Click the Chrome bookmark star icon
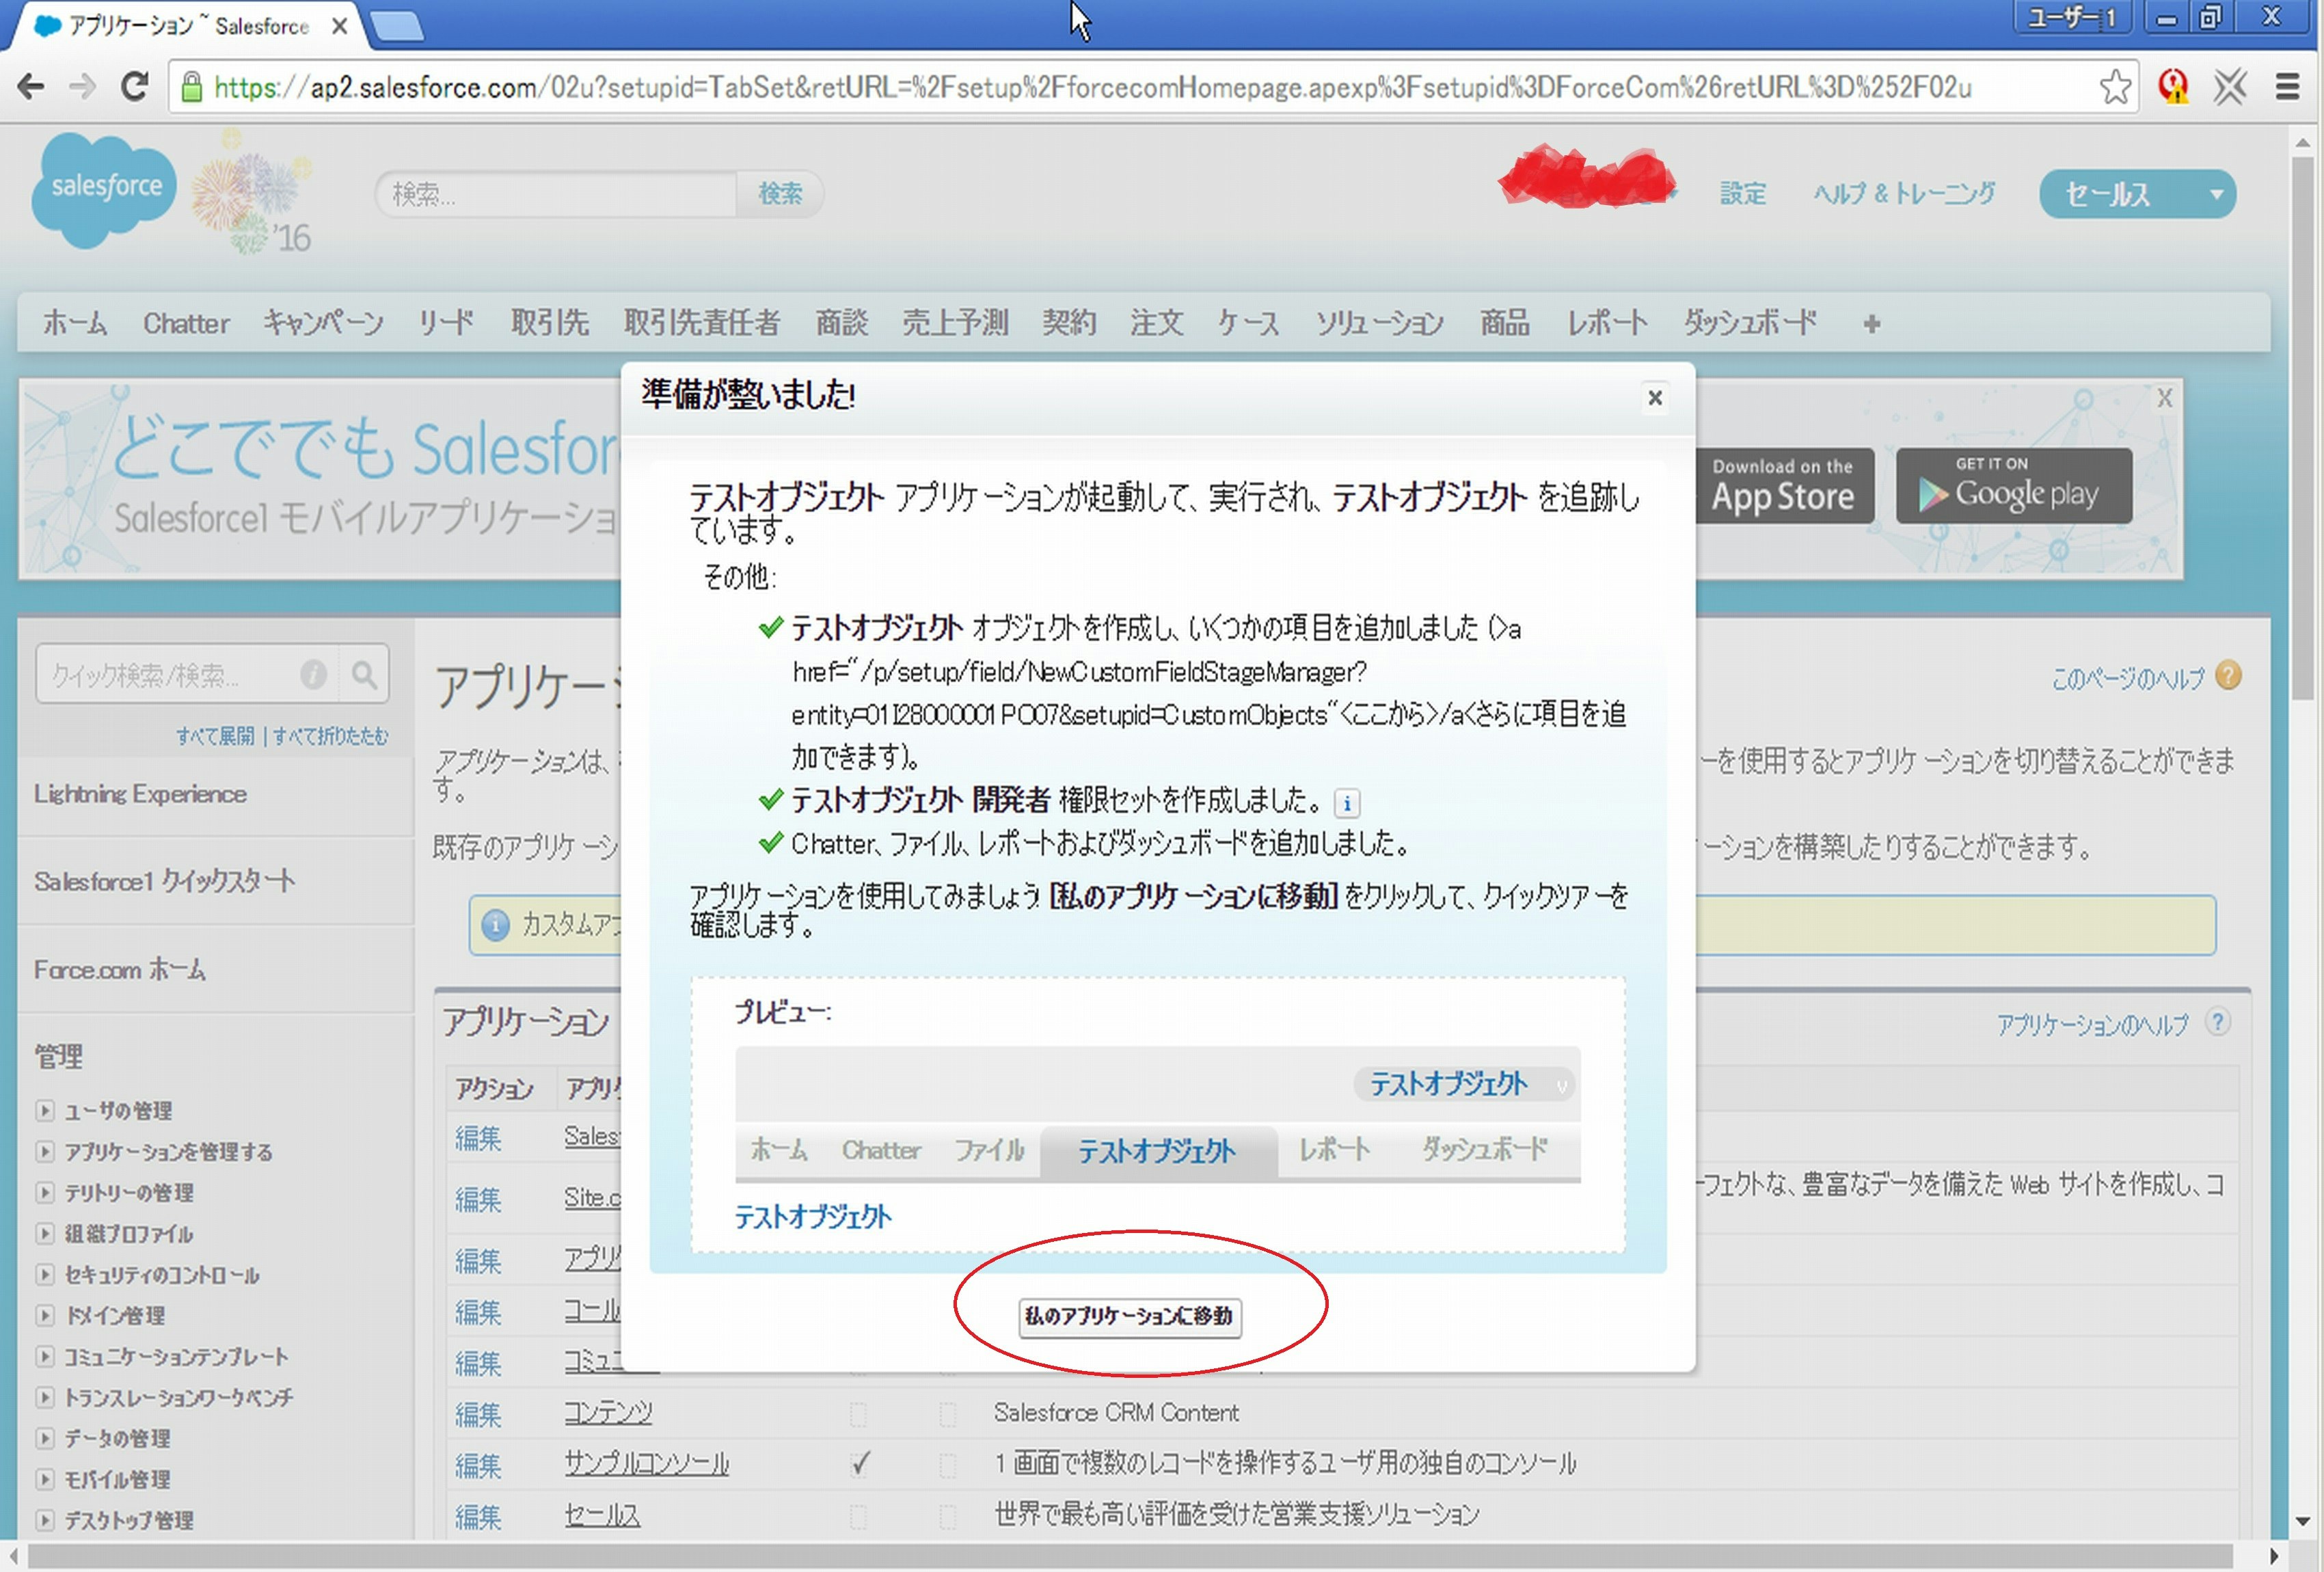2324x1572 pixels. (x=2114, y=88)
